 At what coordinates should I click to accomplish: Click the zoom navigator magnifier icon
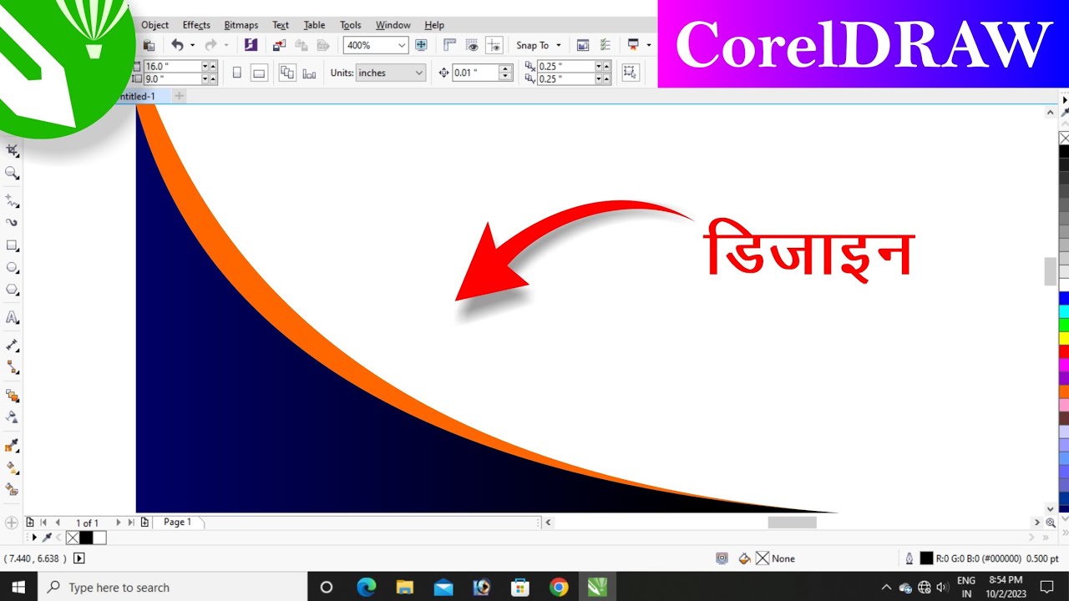(1051, 523)
